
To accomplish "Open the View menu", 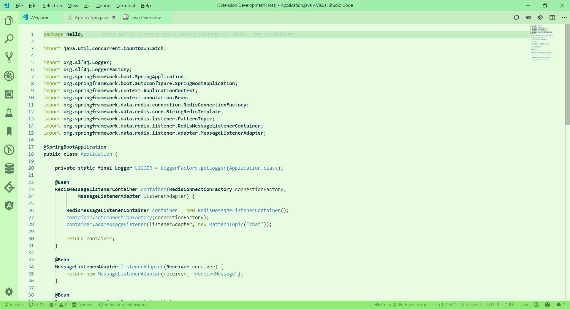I will pyautogui.click(x=73, y=5).
